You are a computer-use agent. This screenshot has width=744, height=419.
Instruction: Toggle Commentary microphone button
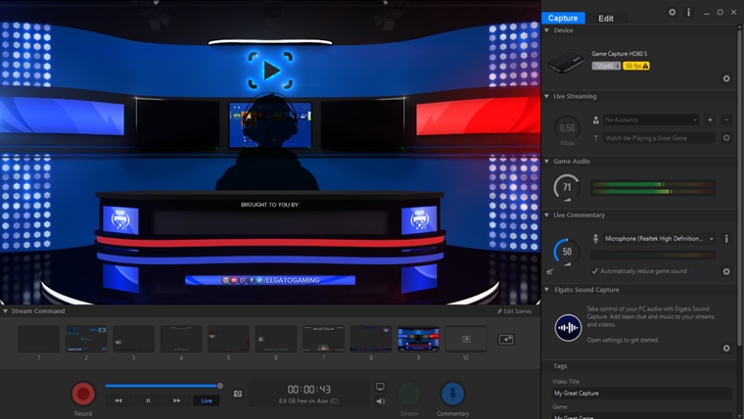pos(452,394)
